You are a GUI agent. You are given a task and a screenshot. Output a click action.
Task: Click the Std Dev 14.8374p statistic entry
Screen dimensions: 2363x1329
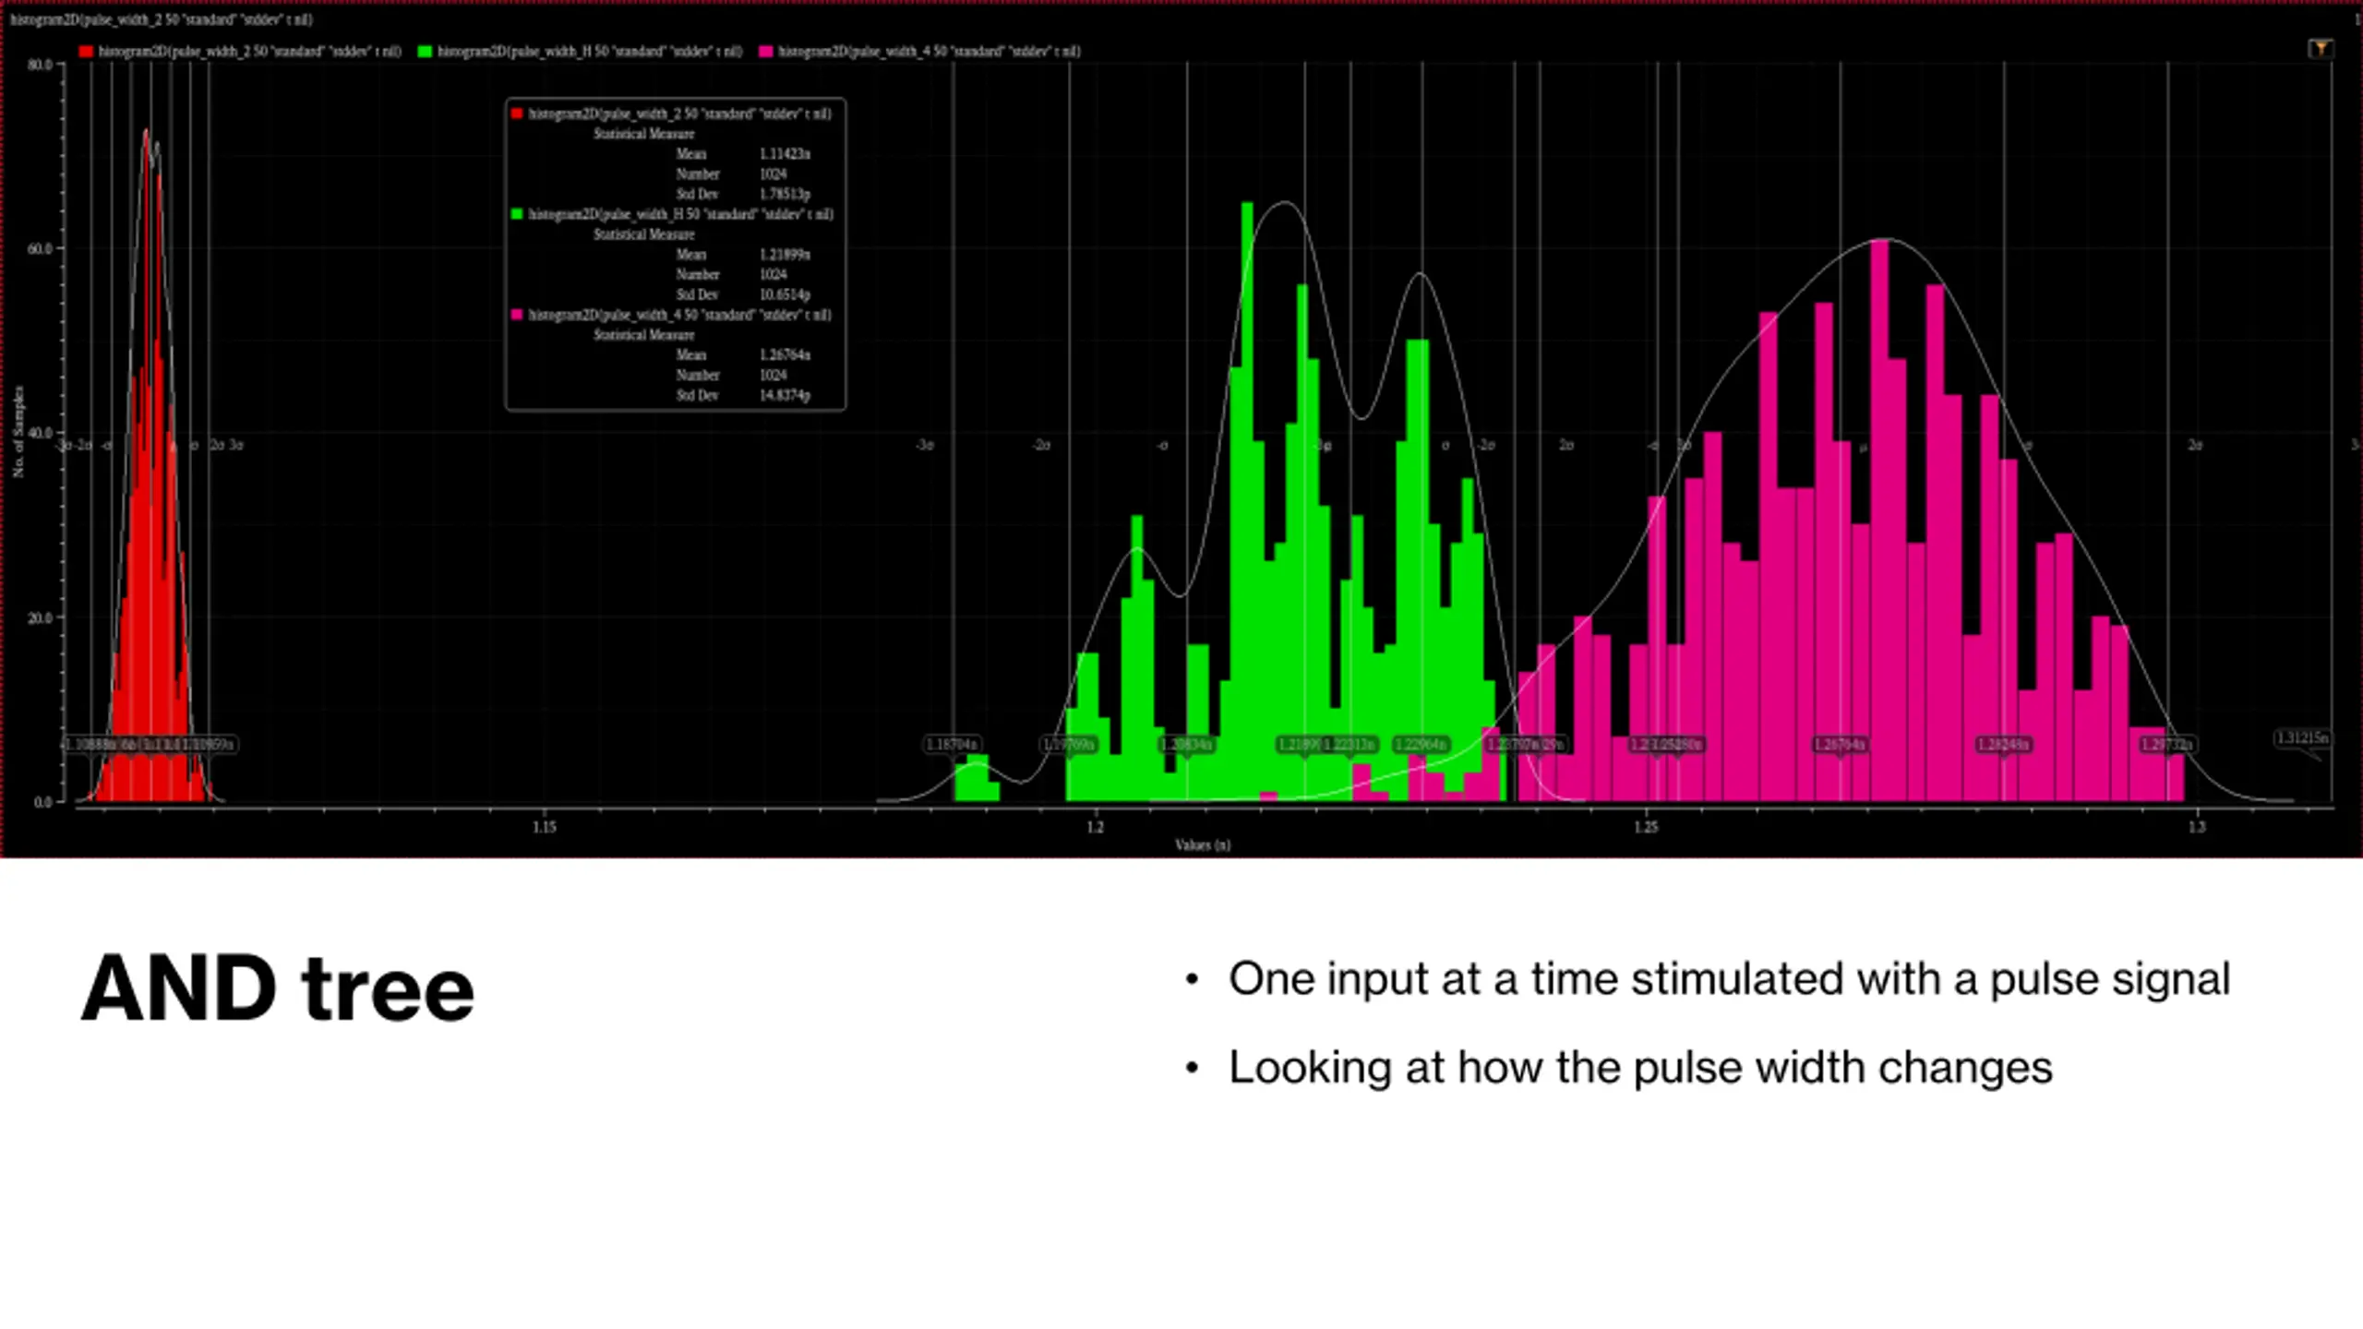point(743,395)
